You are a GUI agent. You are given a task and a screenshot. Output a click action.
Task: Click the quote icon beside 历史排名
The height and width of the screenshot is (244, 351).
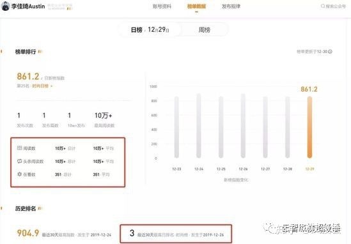(40, 208)
